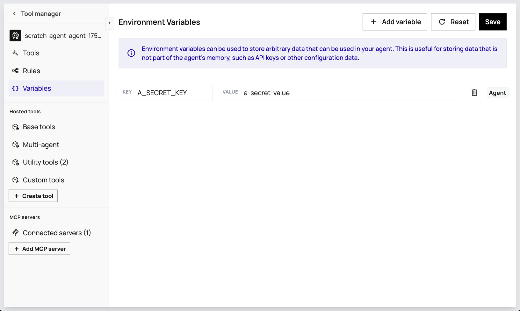Click the wrench icon beside Tools
The image size is (520, 311).
pos(15,53)
